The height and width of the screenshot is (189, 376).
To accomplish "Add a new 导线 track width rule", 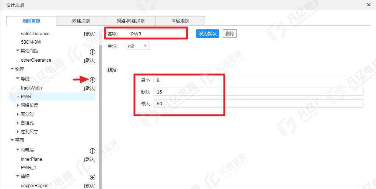I will (92, 80).
